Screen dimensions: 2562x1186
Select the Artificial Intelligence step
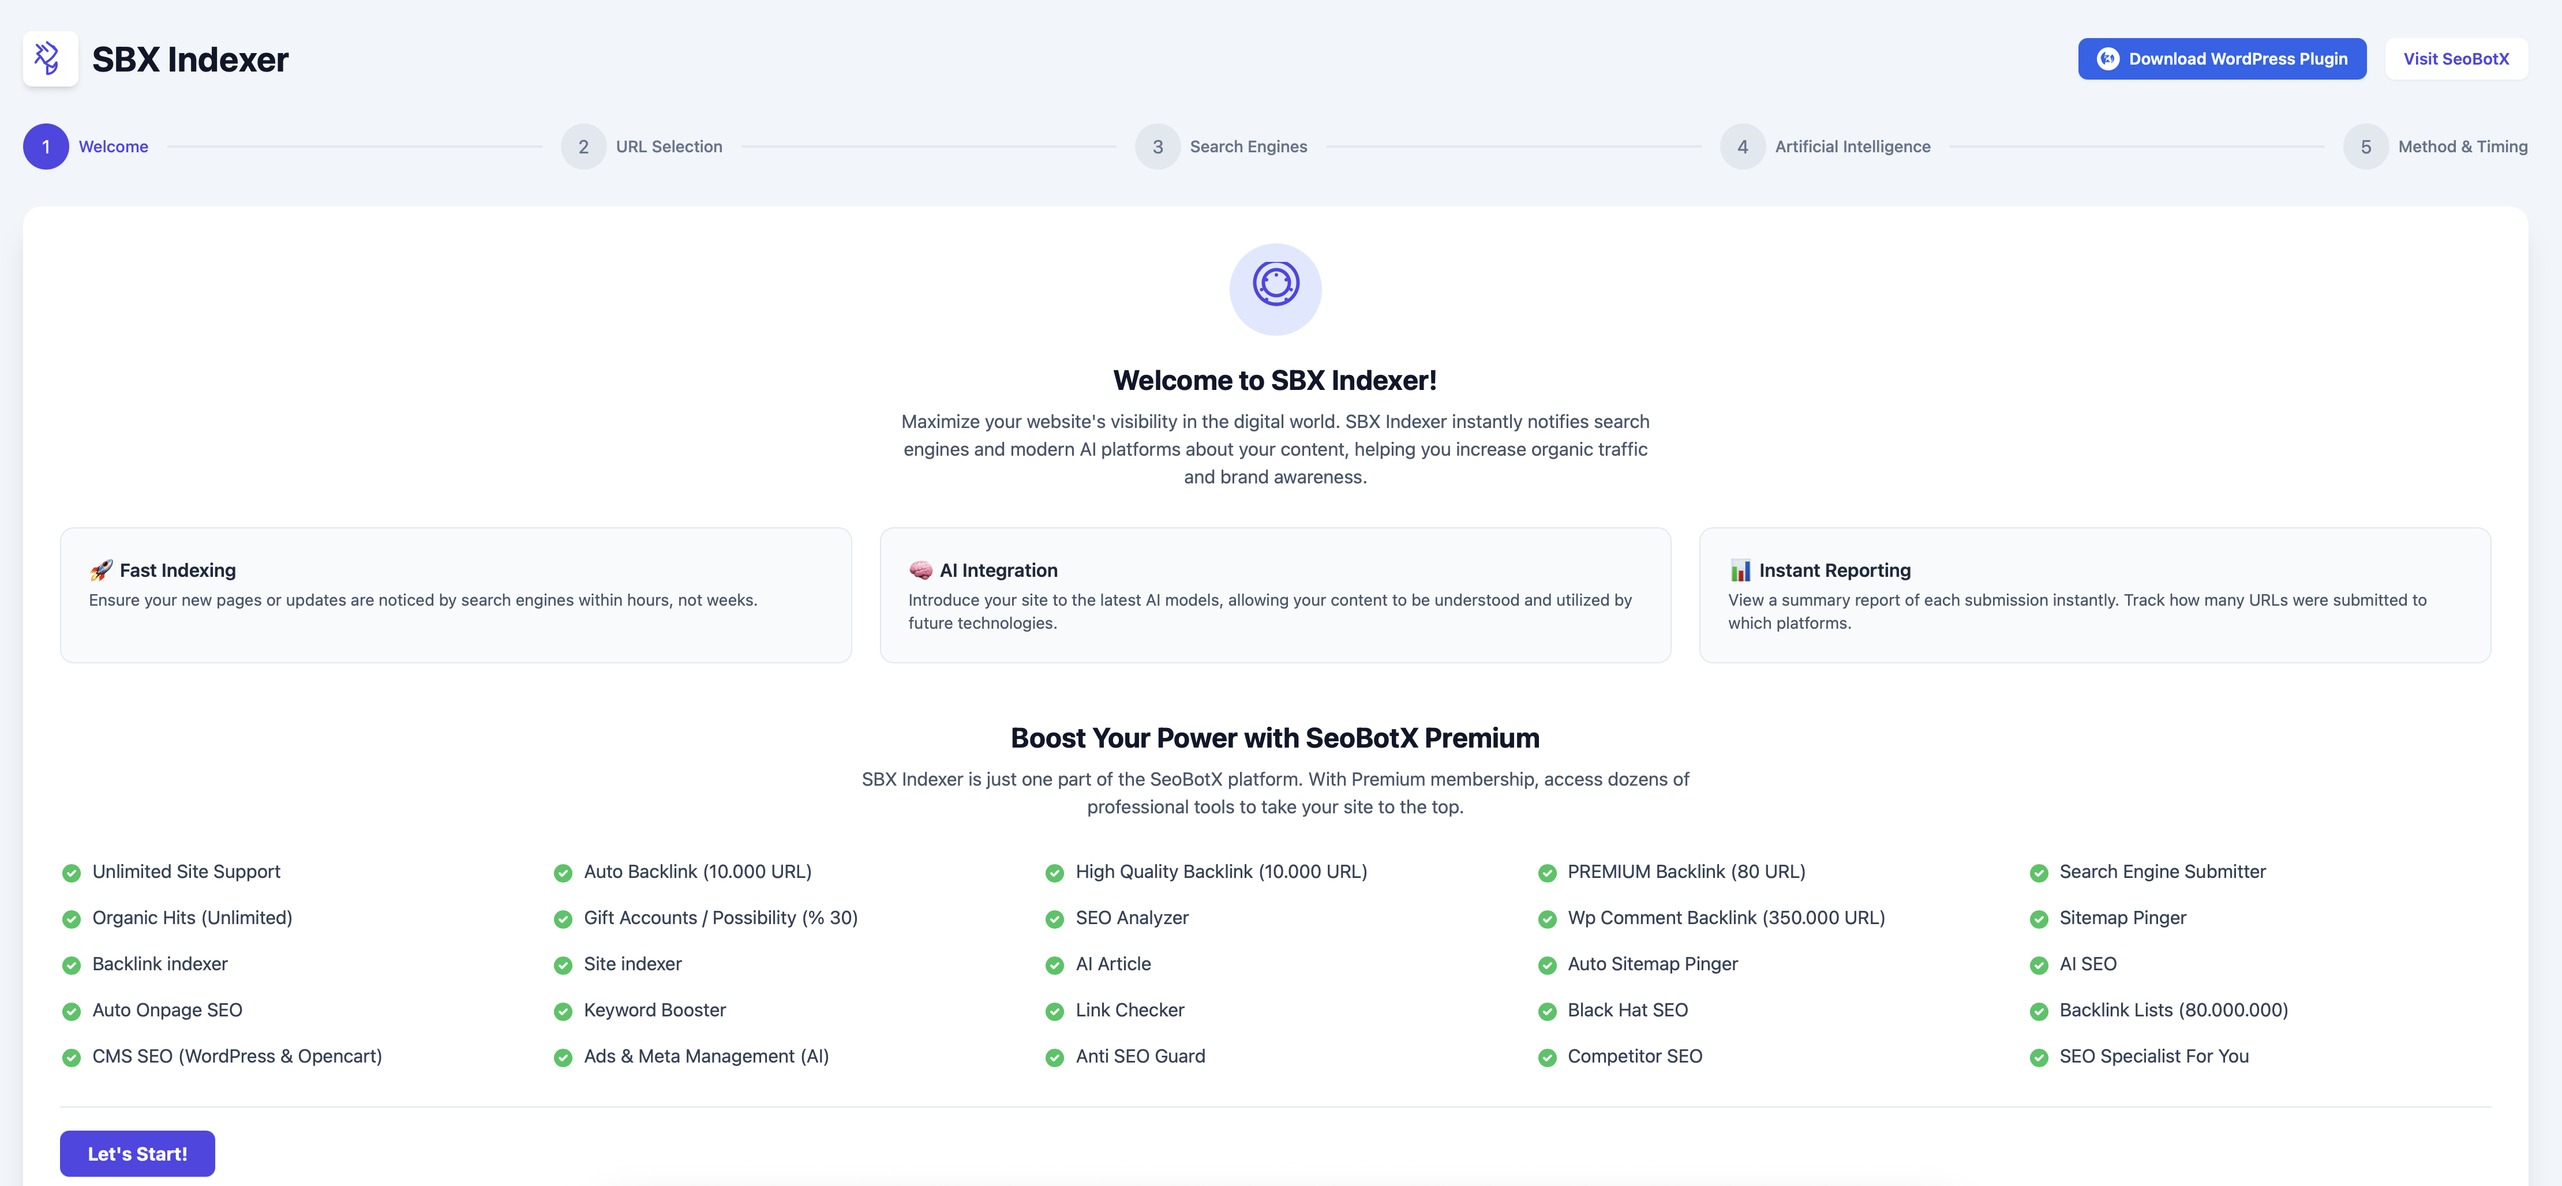click(1743, 147)
